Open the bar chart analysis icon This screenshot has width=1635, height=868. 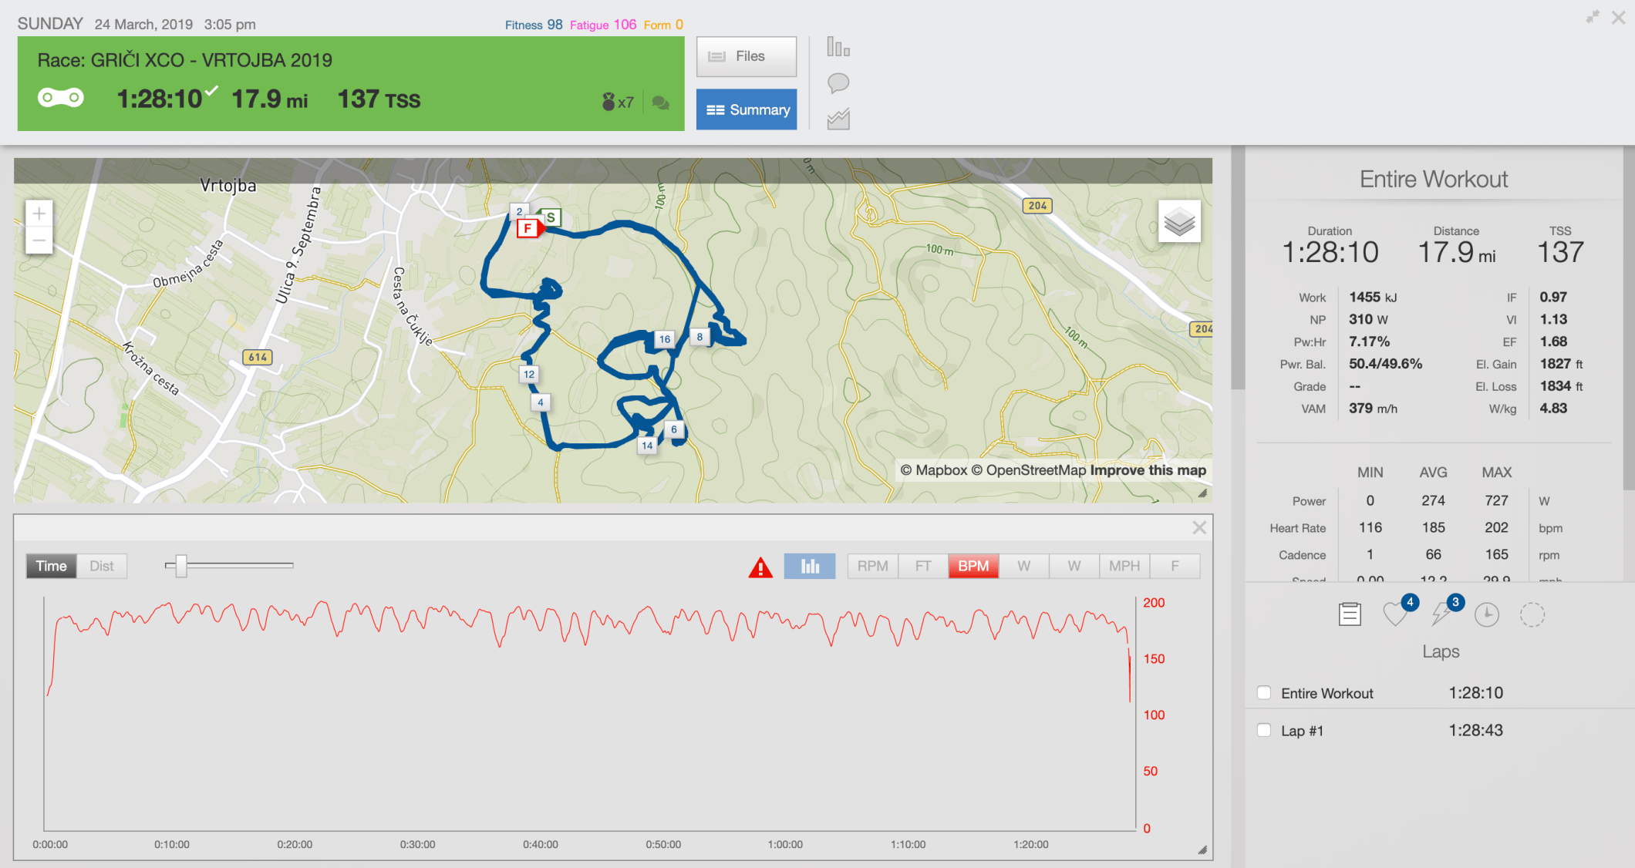[x=838, y=47]
